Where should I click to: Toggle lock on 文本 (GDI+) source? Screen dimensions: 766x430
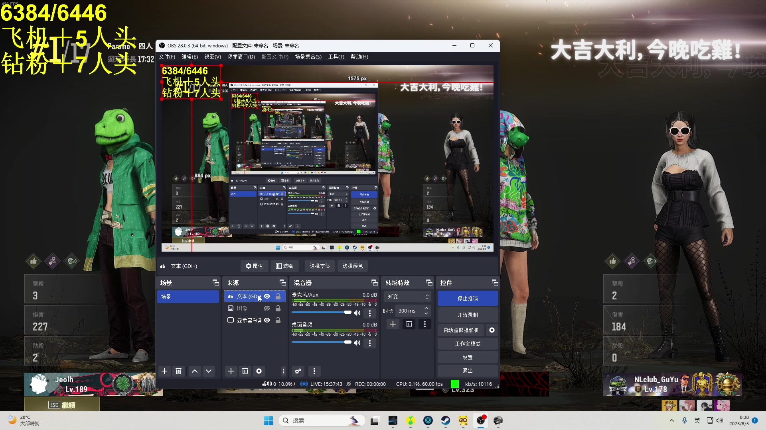[x=278, y=296]
